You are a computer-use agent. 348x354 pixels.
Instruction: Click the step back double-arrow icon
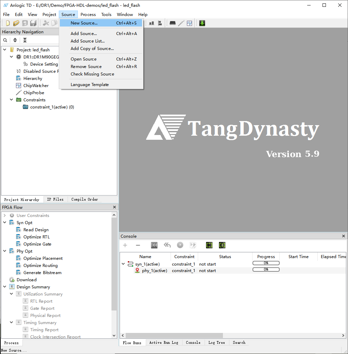[167, 245]
